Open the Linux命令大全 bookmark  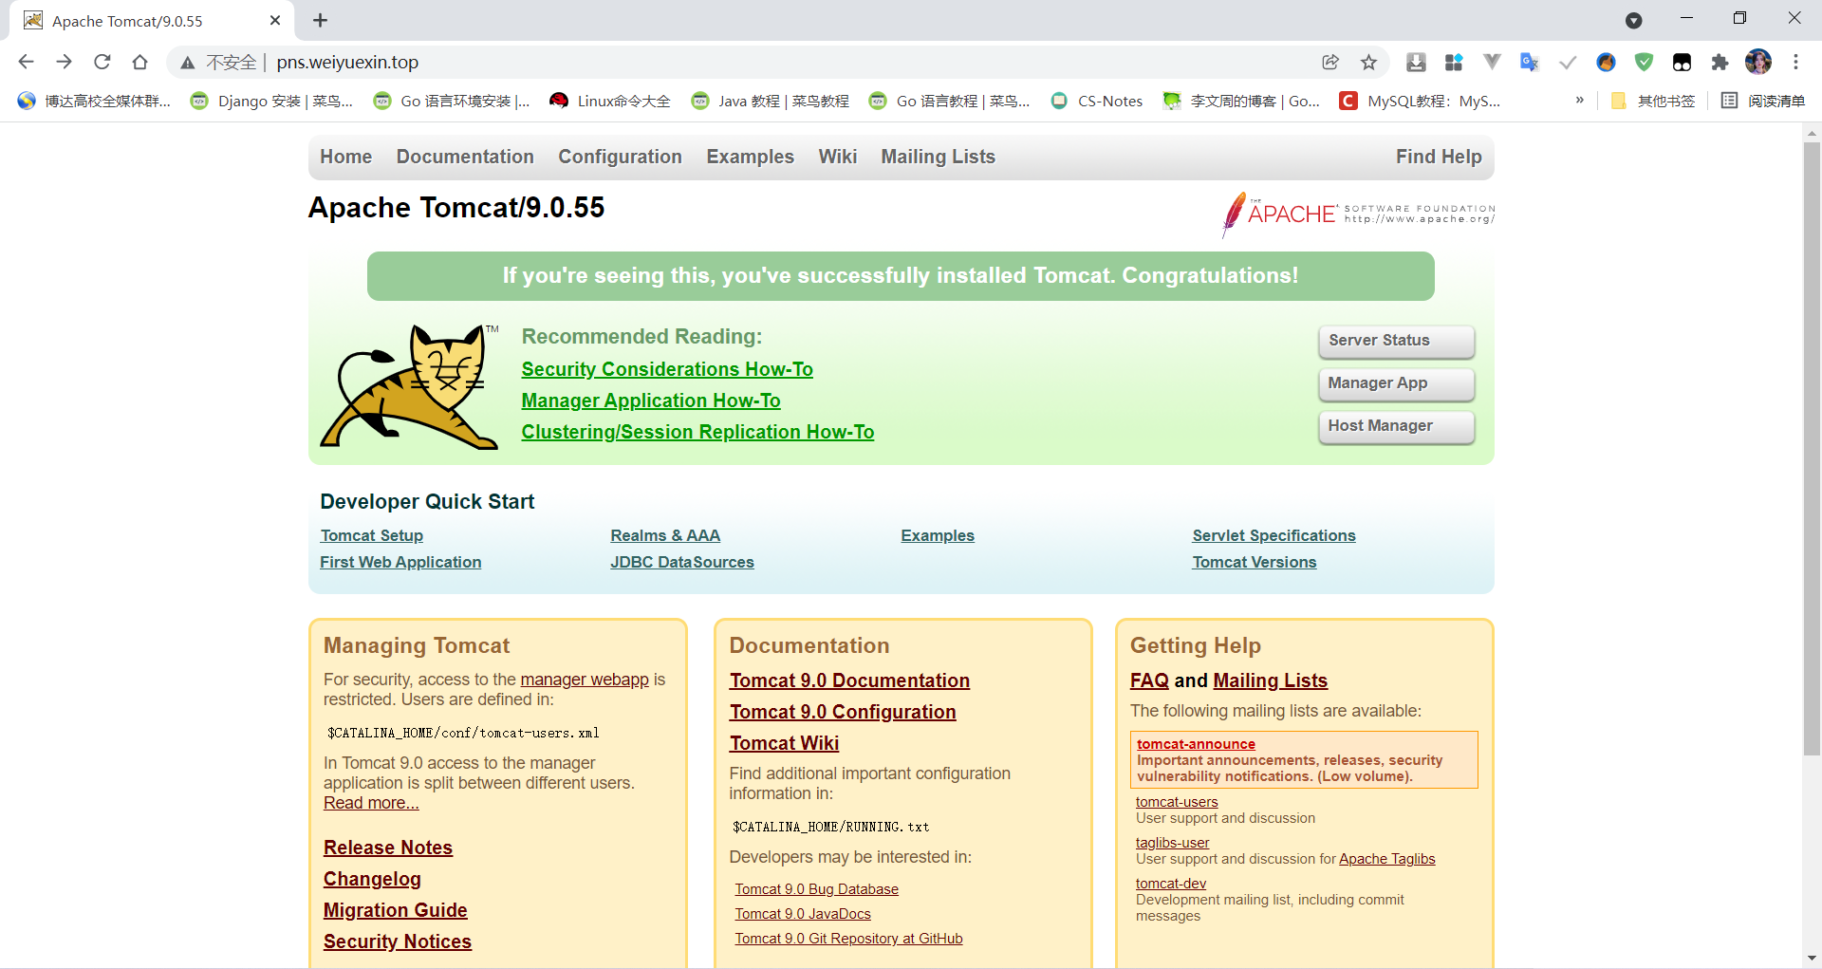[x=609, y=101]
